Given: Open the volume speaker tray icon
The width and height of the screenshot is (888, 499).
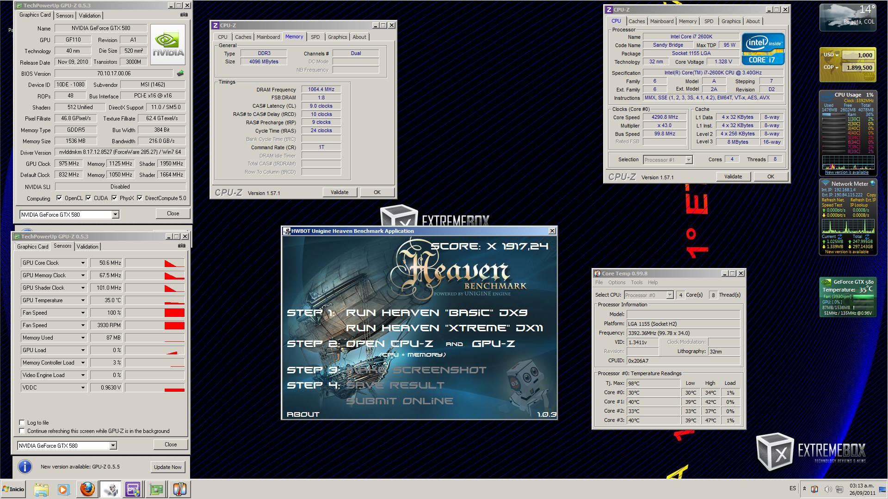Looking at the screenshot, I should (x=827, y=489).
